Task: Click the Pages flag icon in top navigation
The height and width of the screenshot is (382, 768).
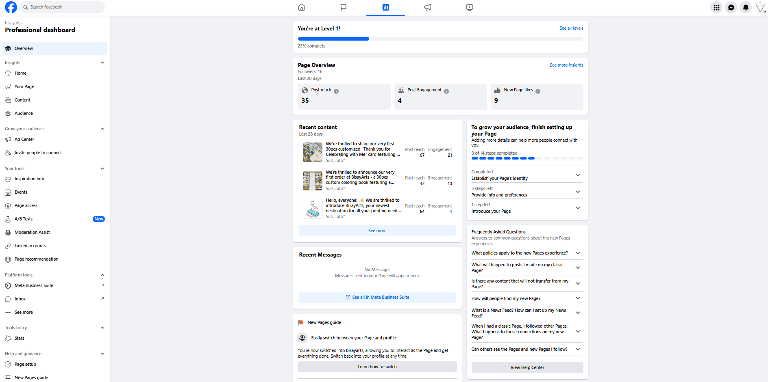Action: [344, 7]
